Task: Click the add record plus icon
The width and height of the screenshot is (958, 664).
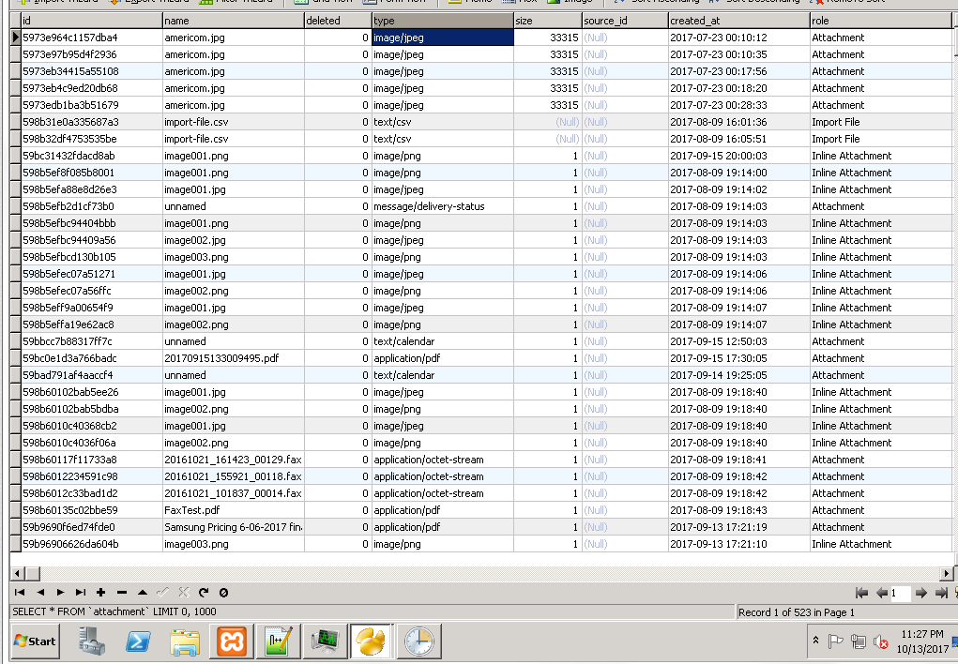Action: coord(100,593)
